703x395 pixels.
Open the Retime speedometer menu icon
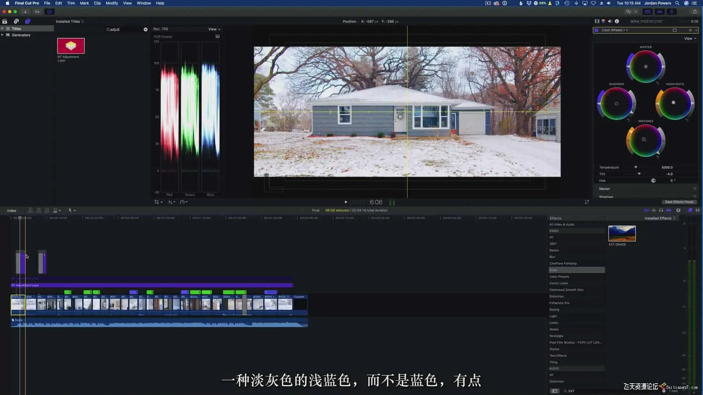(182, 202)
